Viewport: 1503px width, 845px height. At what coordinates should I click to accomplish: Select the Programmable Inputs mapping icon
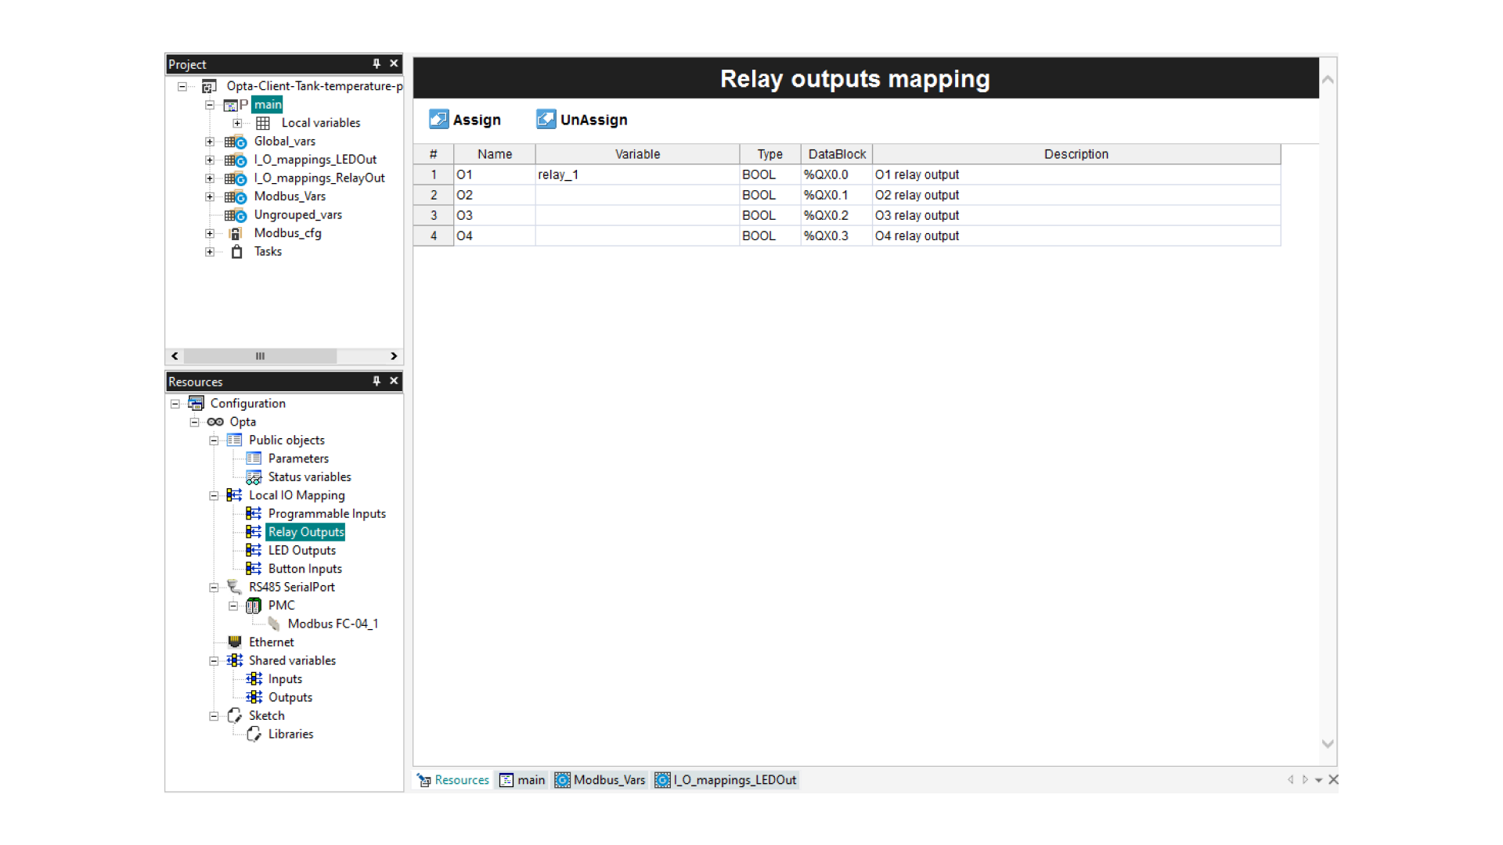[254, 513]
